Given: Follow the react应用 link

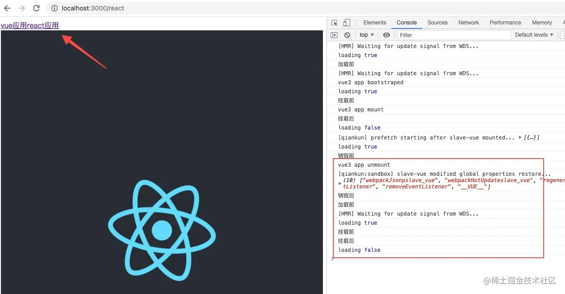Looking at the screenshot, I should pyautogui.click(x=43, y=25).
